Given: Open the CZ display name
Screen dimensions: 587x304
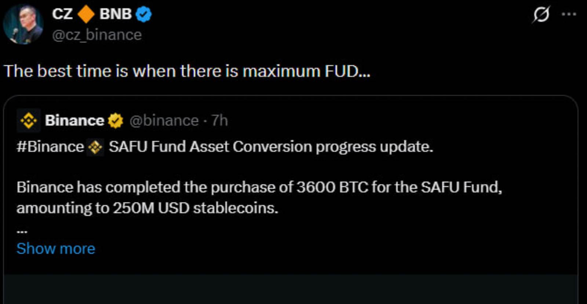Looking at the screenshot, I should [x=62, y=14].
